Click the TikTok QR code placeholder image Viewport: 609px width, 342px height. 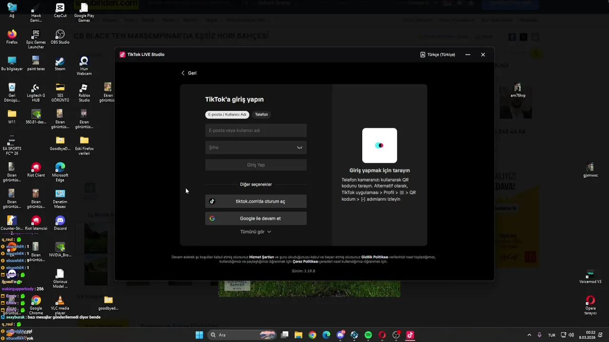[x=380, y=145]
